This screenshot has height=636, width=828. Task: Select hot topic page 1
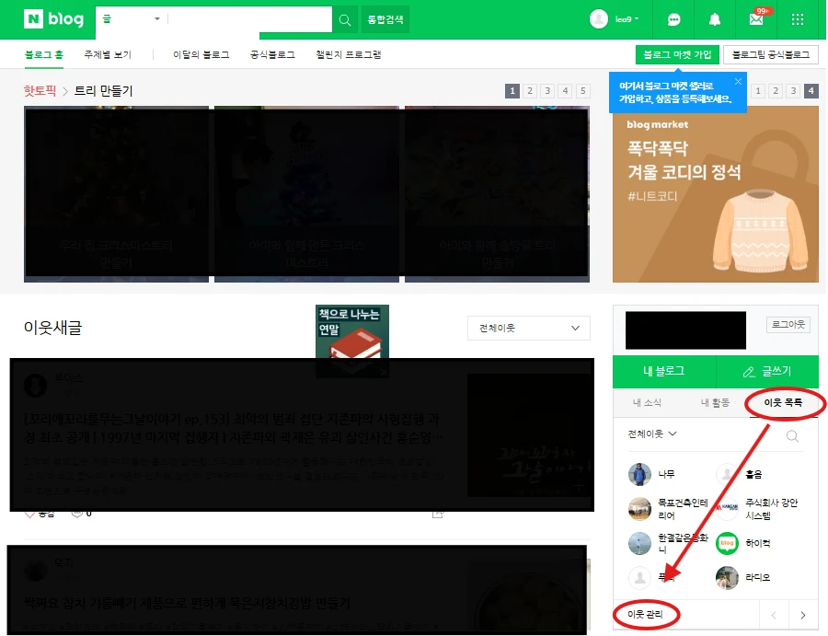(512, 91)
